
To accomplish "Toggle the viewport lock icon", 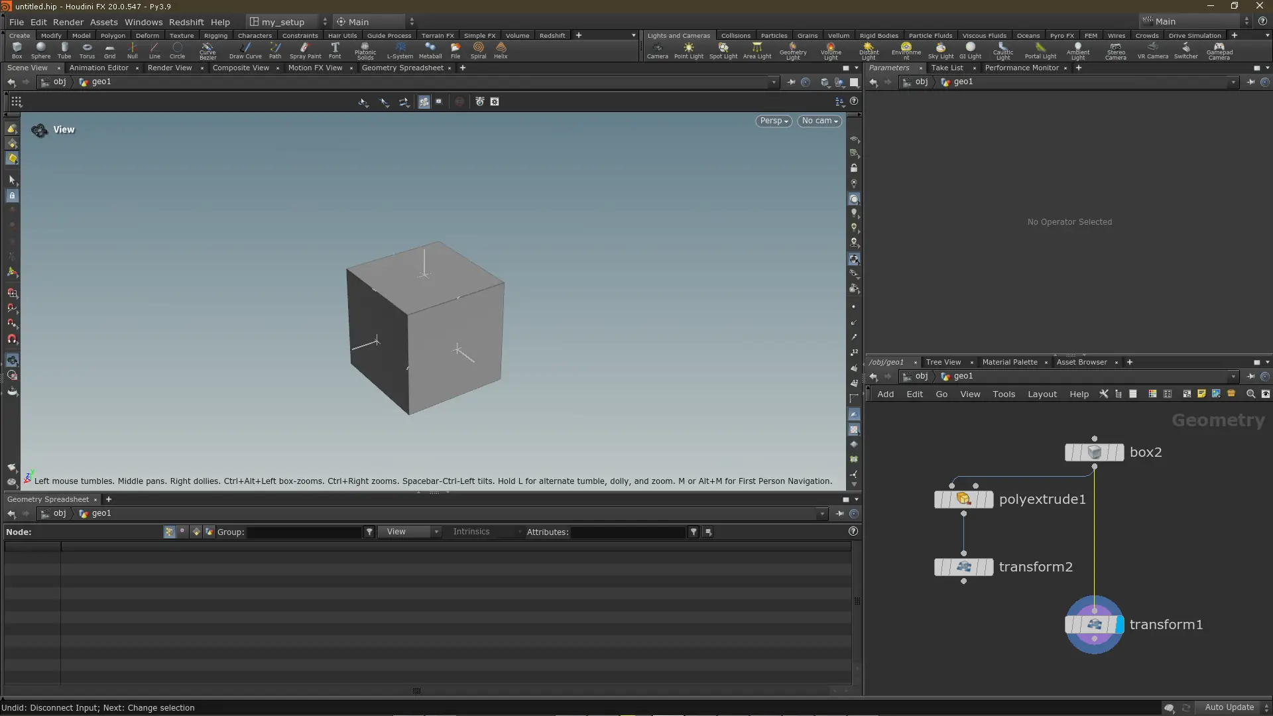I will (854, 168).
